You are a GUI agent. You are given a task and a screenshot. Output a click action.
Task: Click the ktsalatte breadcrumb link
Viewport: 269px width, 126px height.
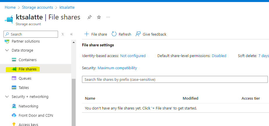pyautogui.click(x=67, y=7)
